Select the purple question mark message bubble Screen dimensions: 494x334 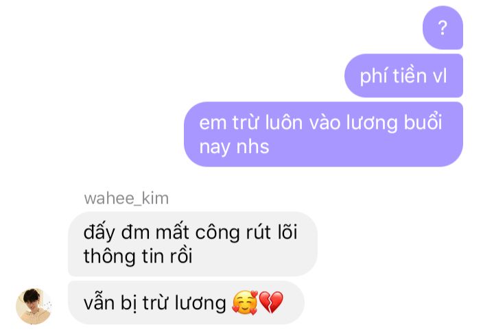[443, 27]
